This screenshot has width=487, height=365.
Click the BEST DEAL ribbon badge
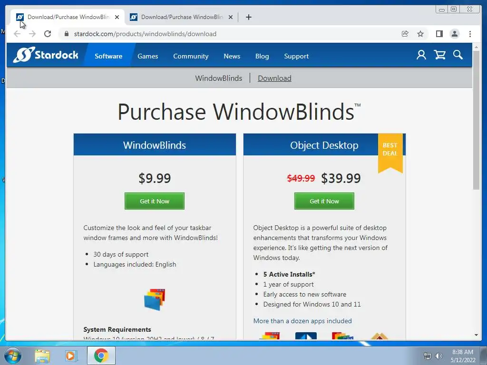click(390, 153)
